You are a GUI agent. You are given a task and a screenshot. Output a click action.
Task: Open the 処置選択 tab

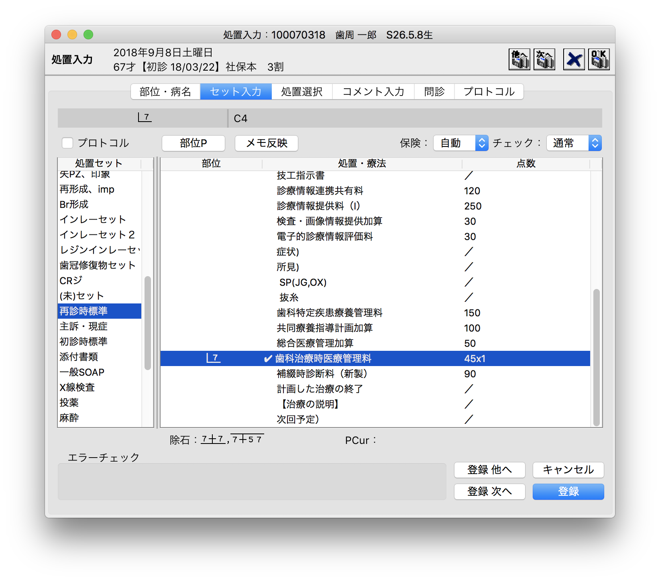pos(302,92)
